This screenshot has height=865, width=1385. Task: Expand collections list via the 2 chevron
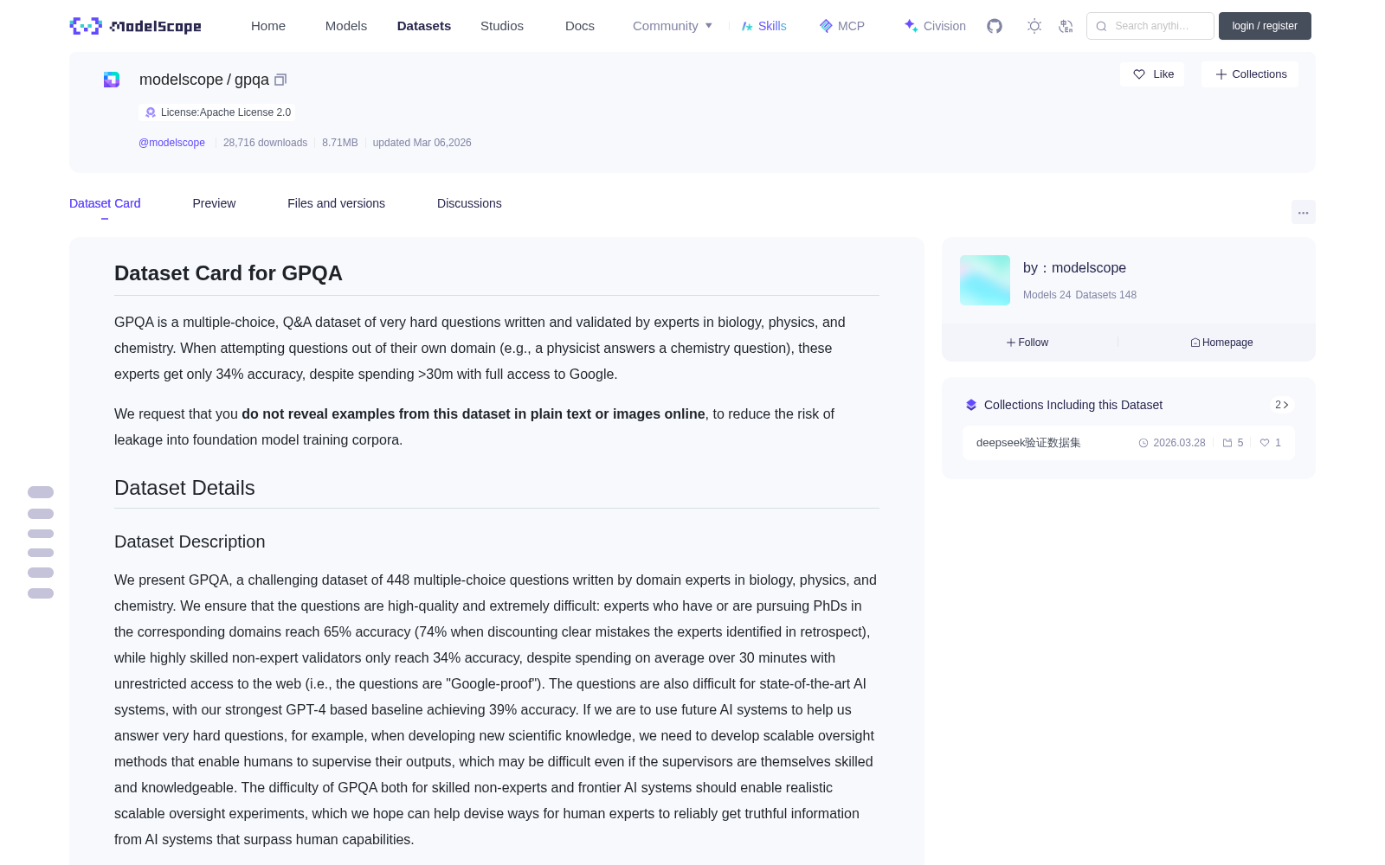tap(1282, 405)
